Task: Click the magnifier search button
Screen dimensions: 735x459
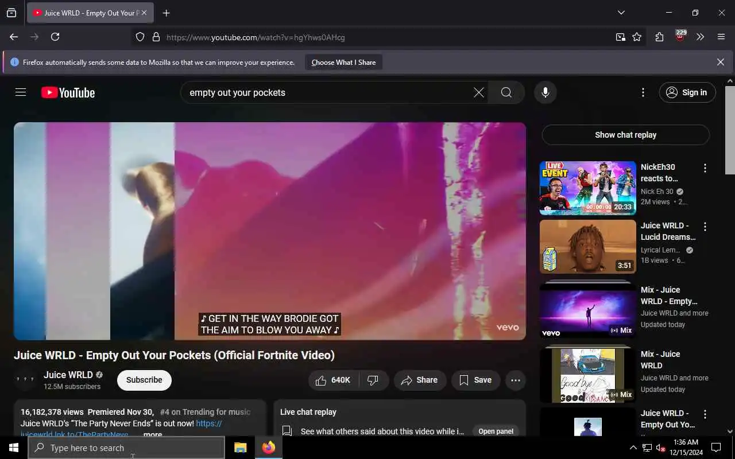Action: tap(506, 92)
